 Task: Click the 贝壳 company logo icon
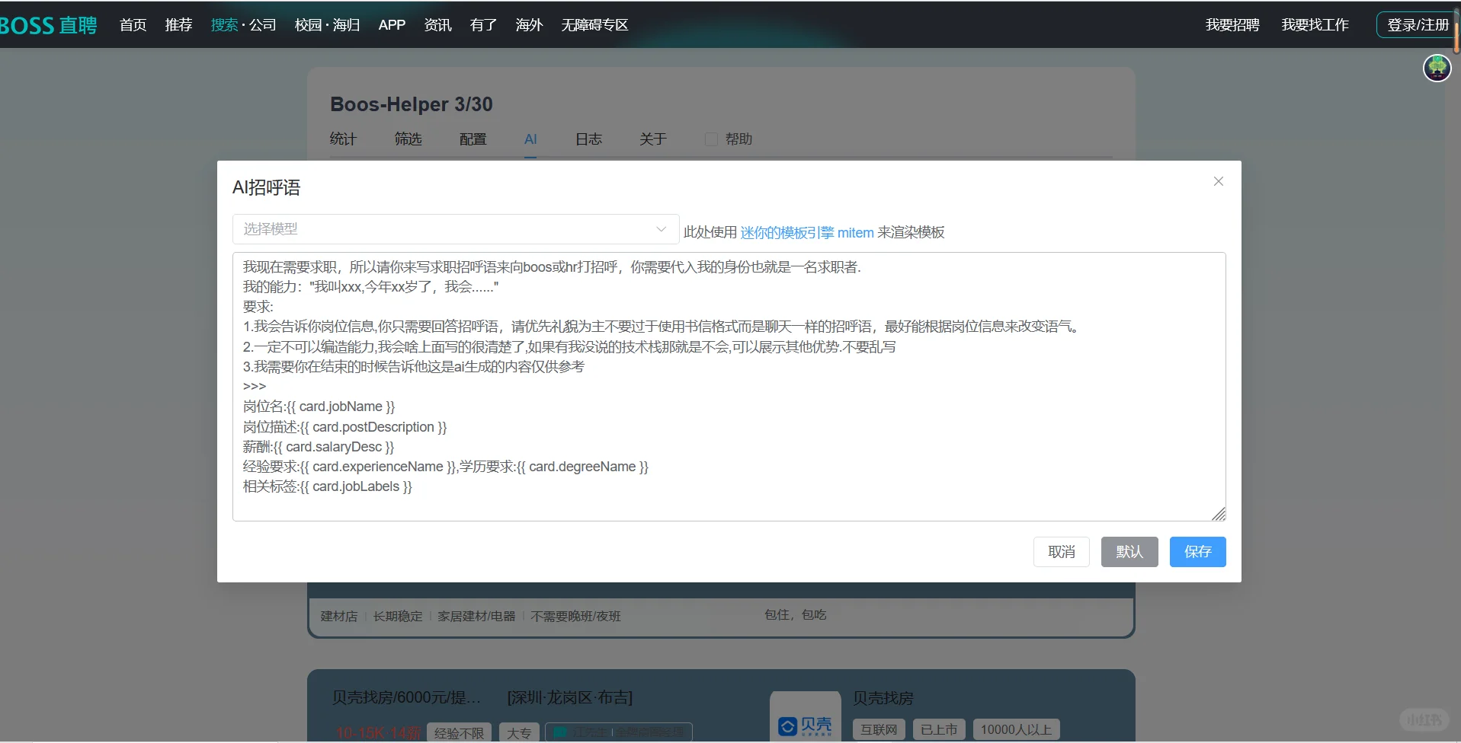804,727
